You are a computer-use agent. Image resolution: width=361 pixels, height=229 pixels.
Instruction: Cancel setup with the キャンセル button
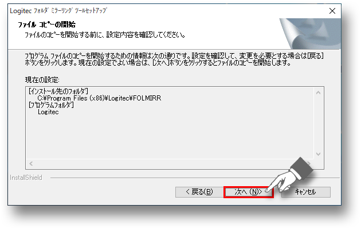[x=306, y=192]
